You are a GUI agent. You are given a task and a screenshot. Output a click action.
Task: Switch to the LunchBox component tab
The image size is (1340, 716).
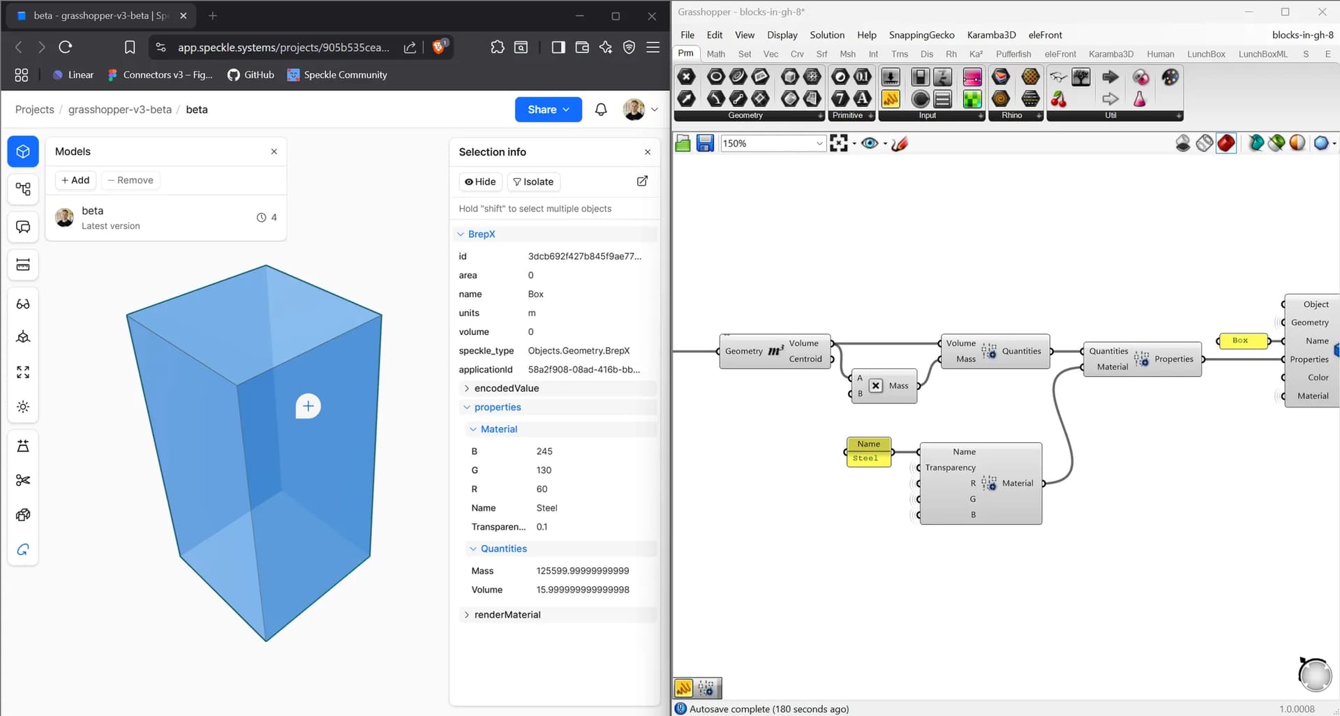point(1206,54)
